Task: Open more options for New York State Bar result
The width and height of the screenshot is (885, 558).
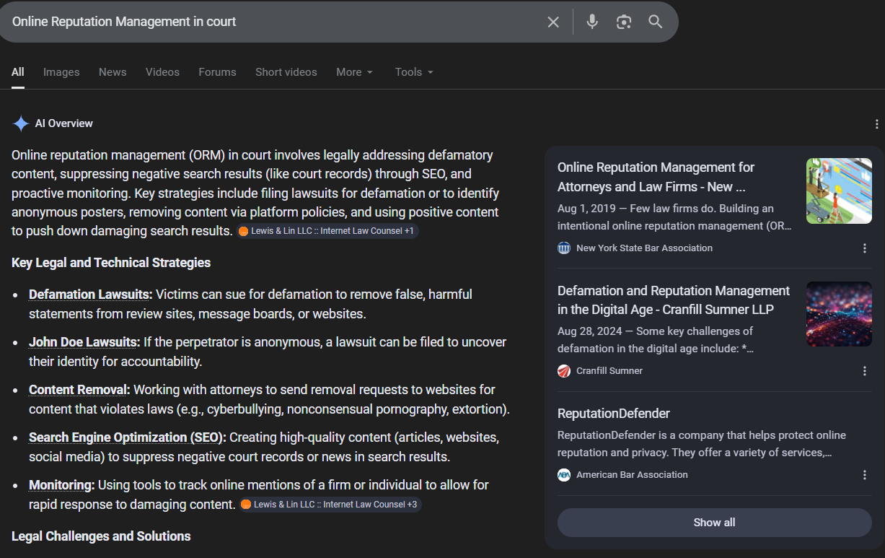Action: (x=865, y=248)
